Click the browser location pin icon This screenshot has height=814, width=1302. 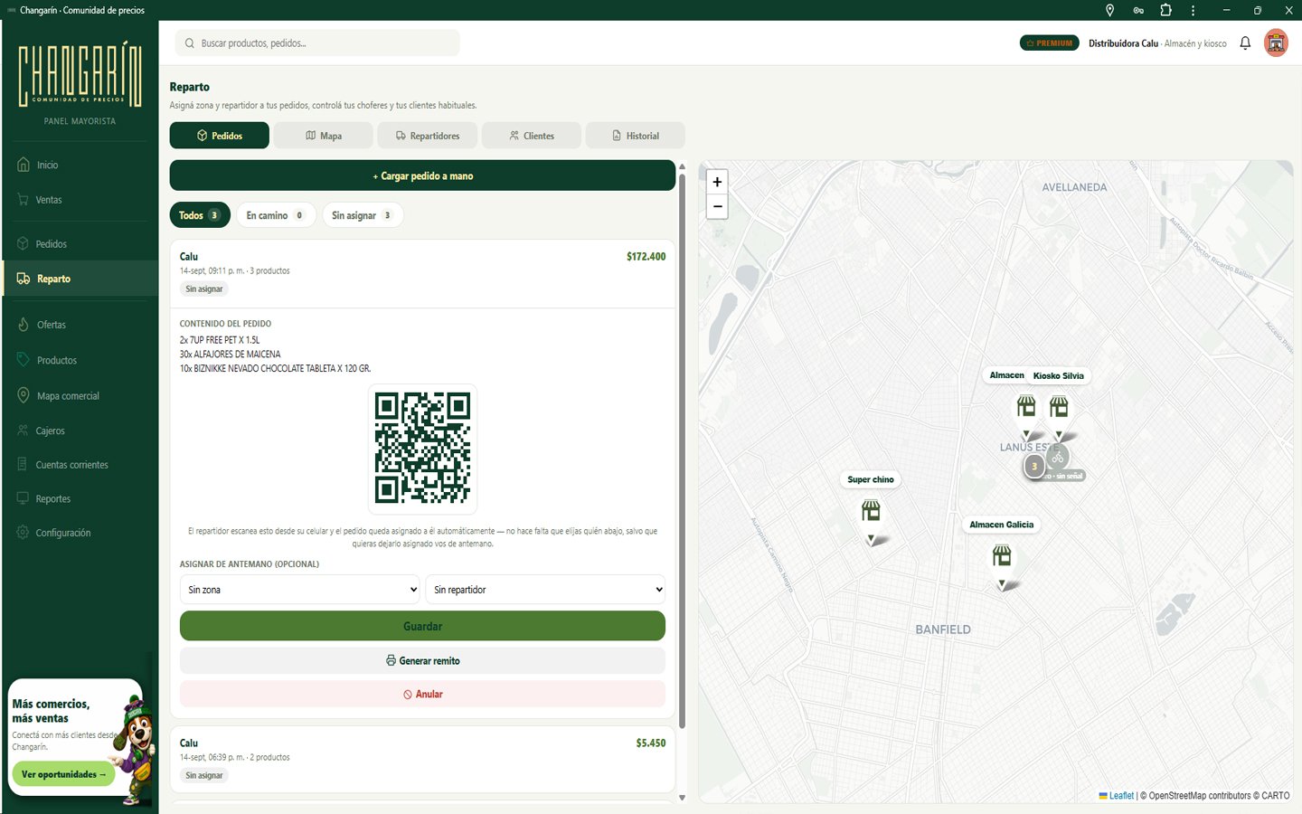(x=1110, y=10)
